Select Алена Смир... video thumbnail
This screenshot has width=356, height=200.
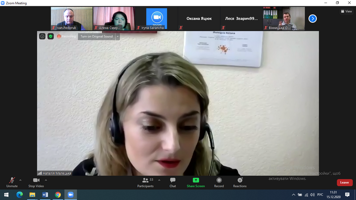(x=114, y=19)
